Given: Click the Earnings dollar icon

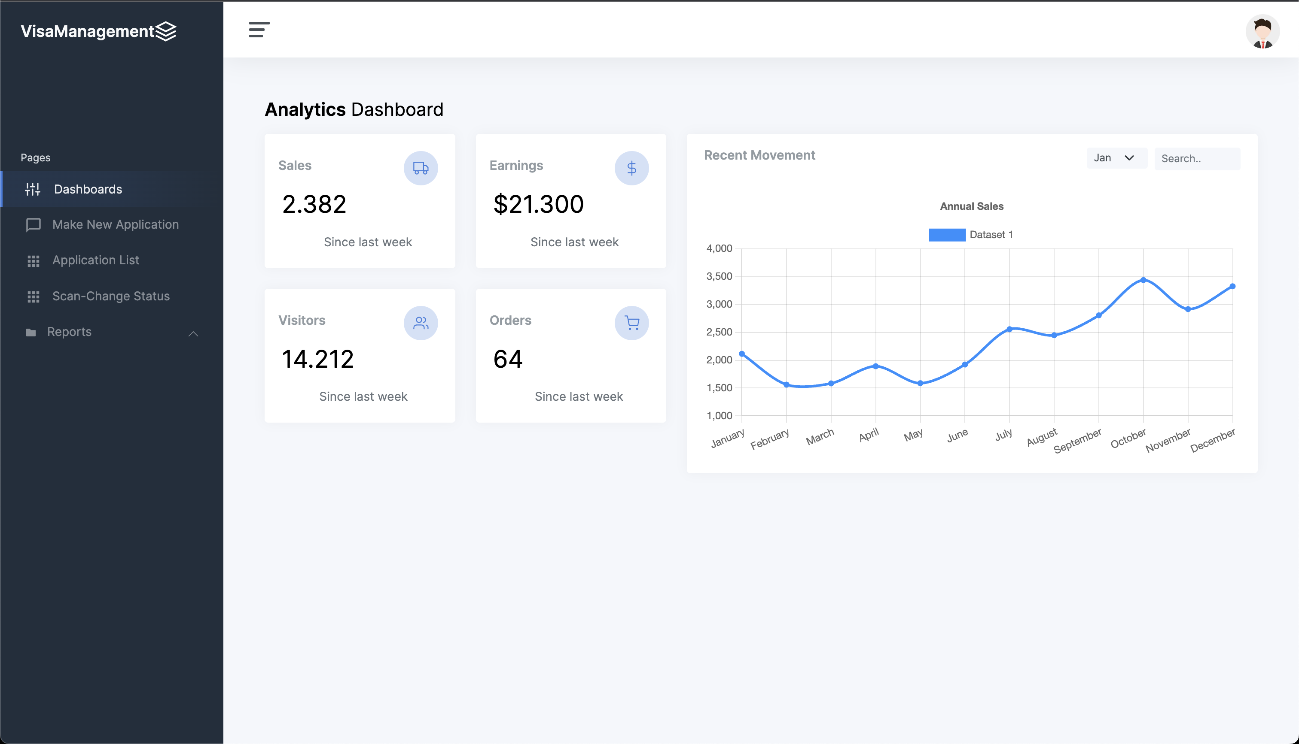Looking at the screenshot, I should pyautogui.click(x=631, y=168).
